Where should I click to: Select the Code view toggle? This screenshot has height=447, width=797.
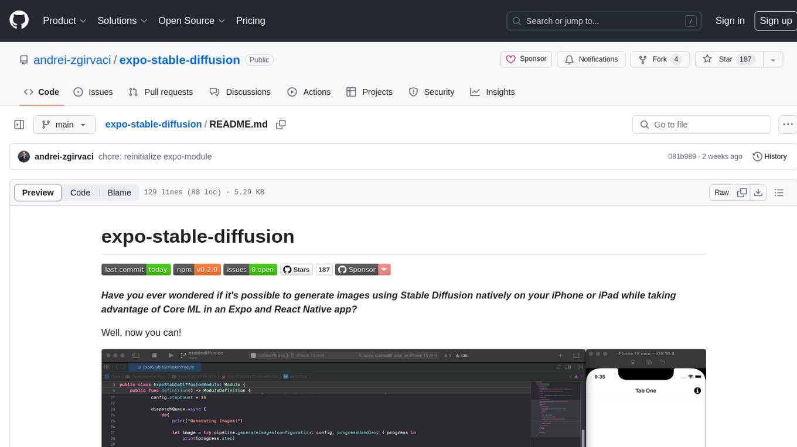point(80,192)
